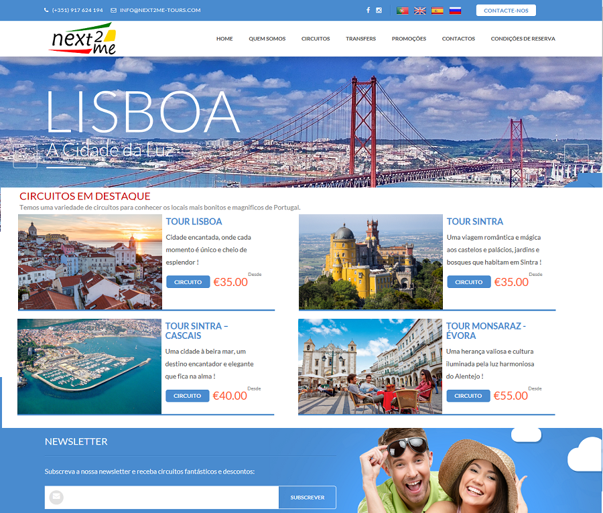
Task: Focus the newsletter email input field
Action: pyautogui.click(x=161, y=497)
